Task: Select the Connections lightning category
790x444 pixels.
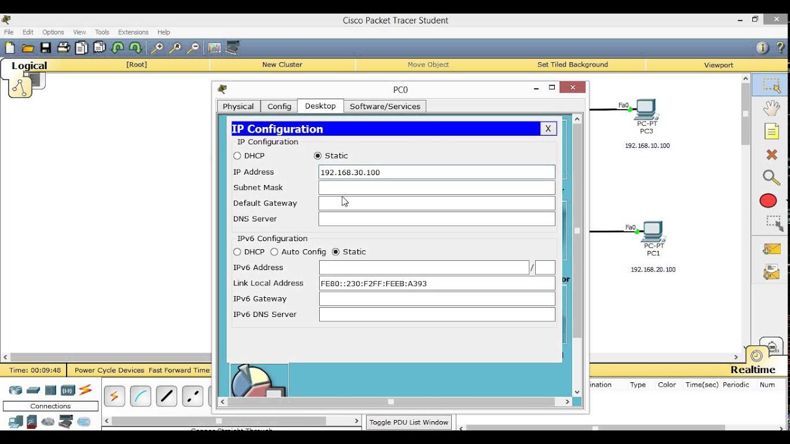Action: 85,390
